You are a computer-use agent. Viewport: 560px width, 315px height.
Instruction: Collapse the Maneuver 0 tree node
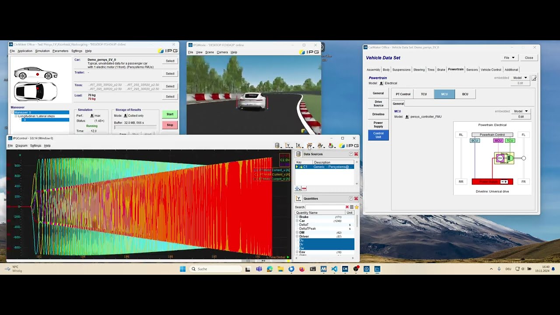click(13, 112)
